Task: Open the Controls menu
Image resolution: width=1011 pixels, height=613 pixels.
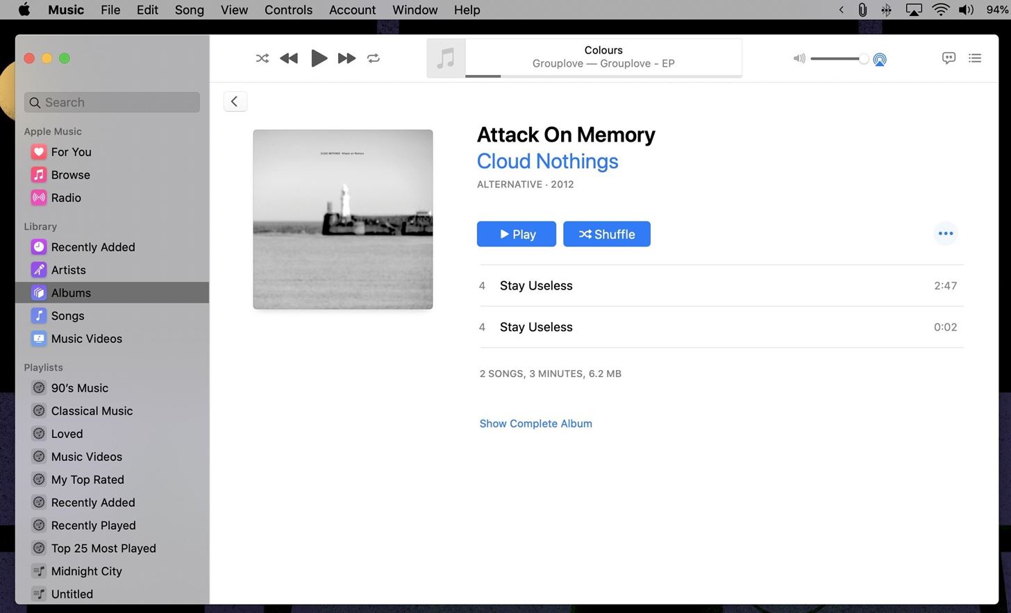Action: click(x=288, y=10)
